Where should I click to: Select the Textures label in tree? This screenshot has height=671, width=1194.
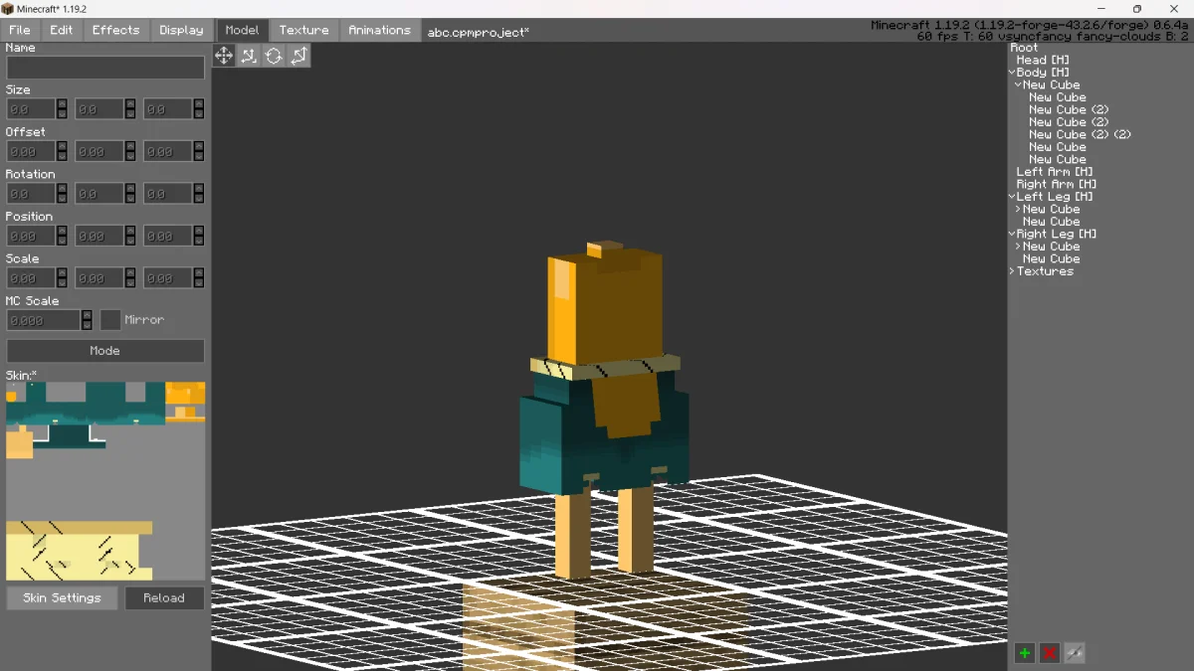[x=1045, y=271]
